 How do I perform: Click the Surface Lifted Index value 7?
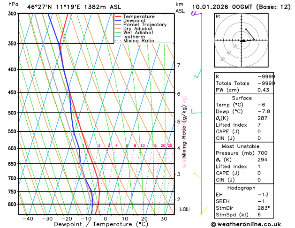point(259,125)
